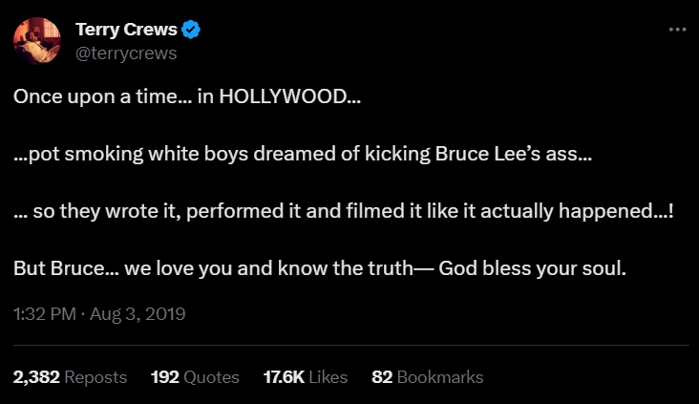Click the 192 quote count number
The image size is (699, 404).
coord(165,377)
